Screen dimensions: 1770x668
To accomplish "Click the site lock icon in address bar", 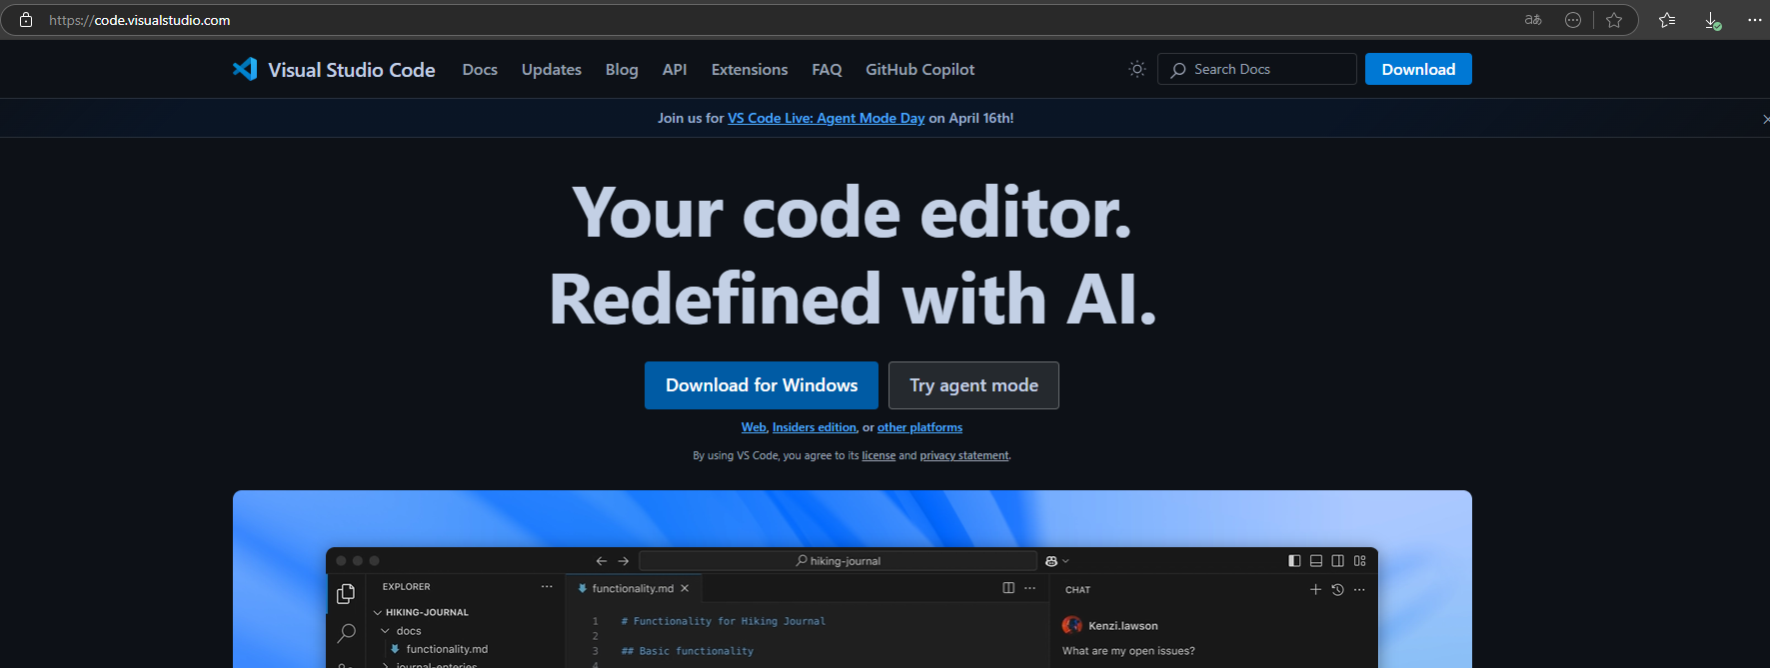I will point(26,20).
